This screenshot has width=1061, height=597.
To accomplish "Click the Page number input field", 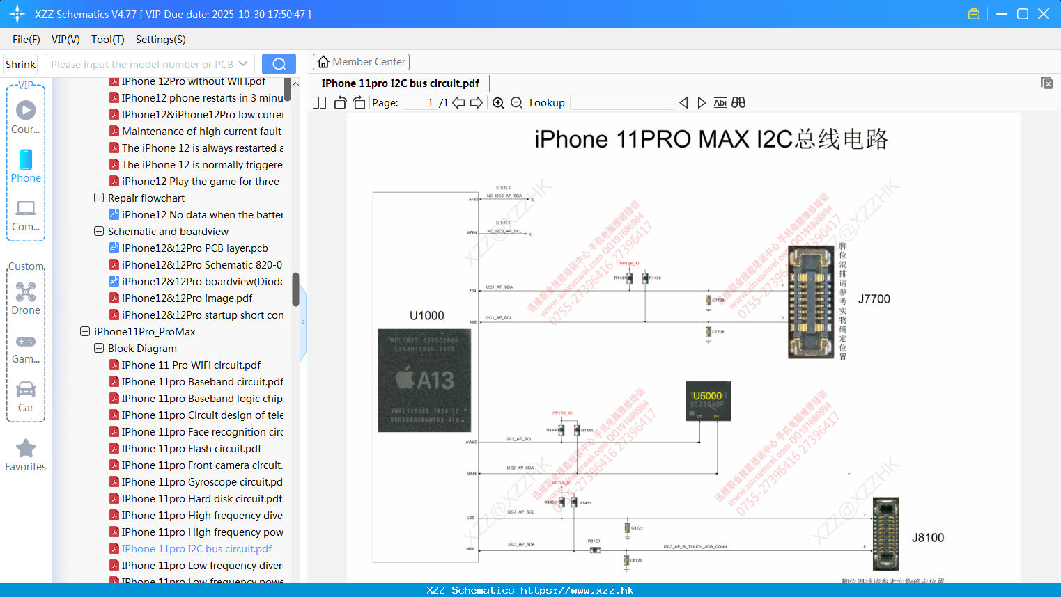I will (x=420, y=103).
